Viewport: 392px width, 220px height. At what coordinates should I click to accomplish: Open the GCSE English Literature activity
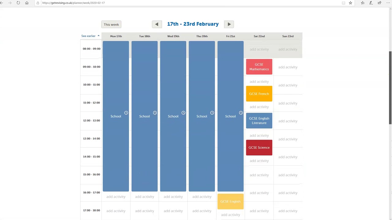[259, 121]
